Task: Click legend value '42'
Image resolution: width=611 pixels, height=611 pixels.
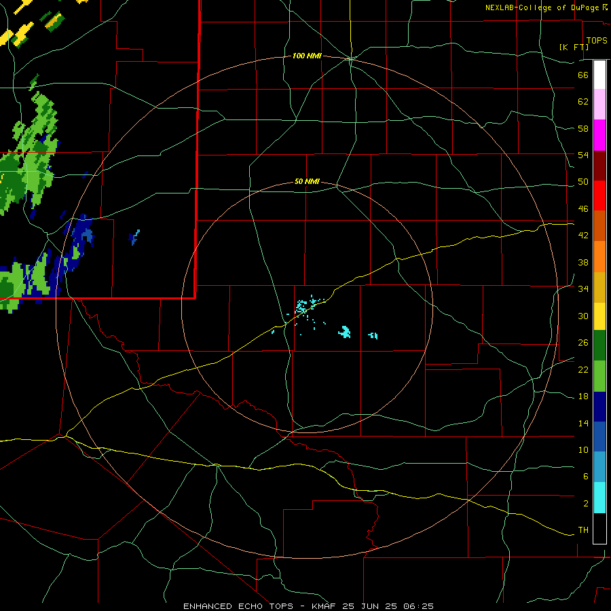Action: coord(583,236)
